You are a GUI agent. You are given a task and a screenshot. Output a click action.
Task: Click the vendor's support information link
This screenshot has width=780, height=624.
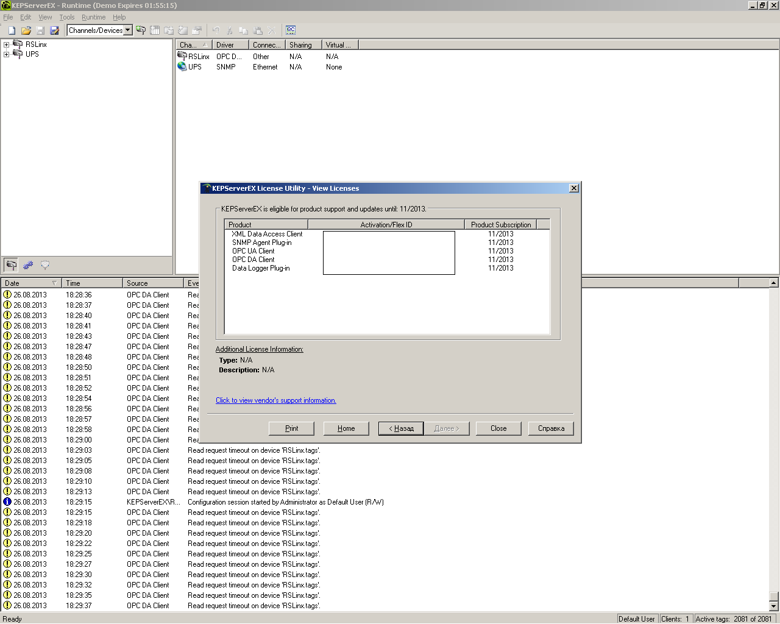click(275, 400)
